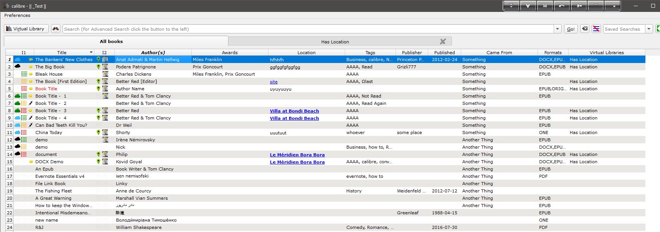
Task: Open advanced search with the binoculars icon
Action: pyautogui.click(x=56, y=29)
